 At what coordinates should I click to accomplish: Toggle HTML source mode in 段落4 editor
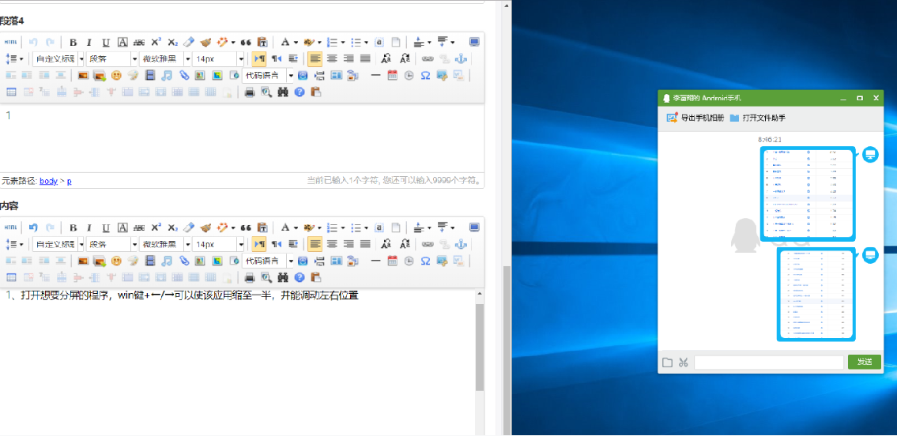point(10,43)
